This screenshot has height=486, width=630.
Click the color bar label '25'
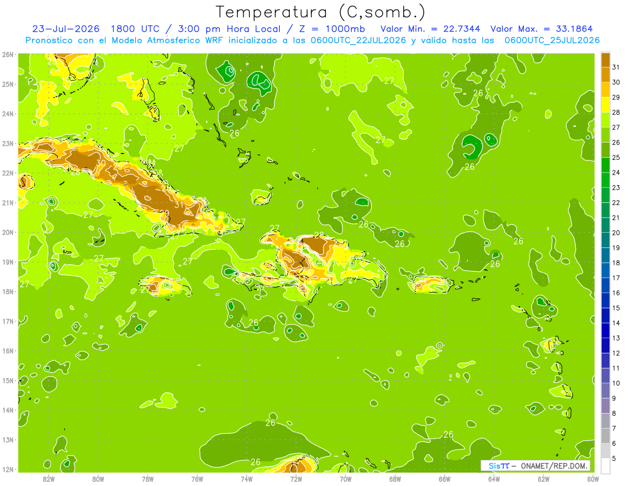pos(616,157)
